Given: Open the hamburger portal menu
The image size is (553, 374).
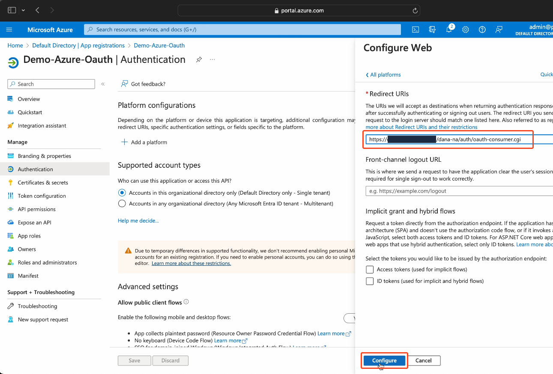Looking at the screenshot, I should click(x=9, y=30).
